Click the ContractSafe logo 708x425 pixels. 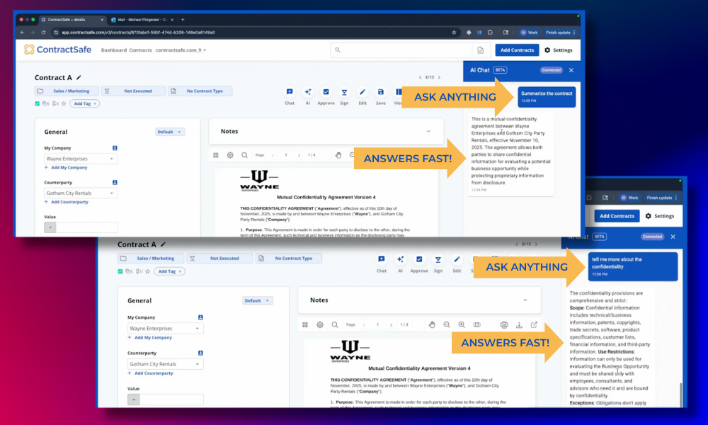click(58, 50)
